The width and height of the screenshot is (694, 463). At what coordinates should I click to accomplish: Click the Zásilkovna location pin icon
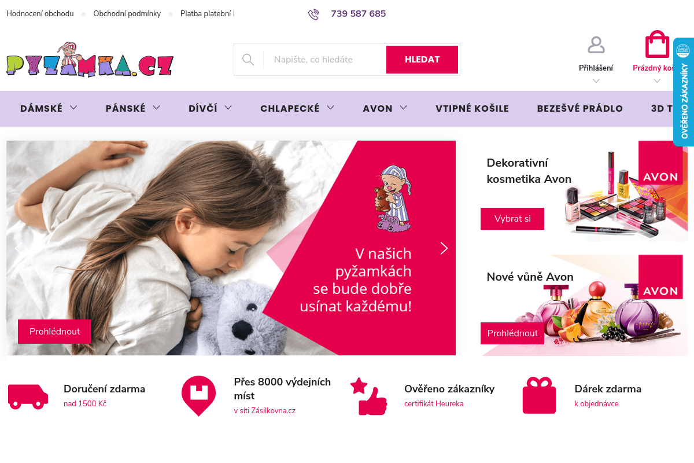(198, 396)
